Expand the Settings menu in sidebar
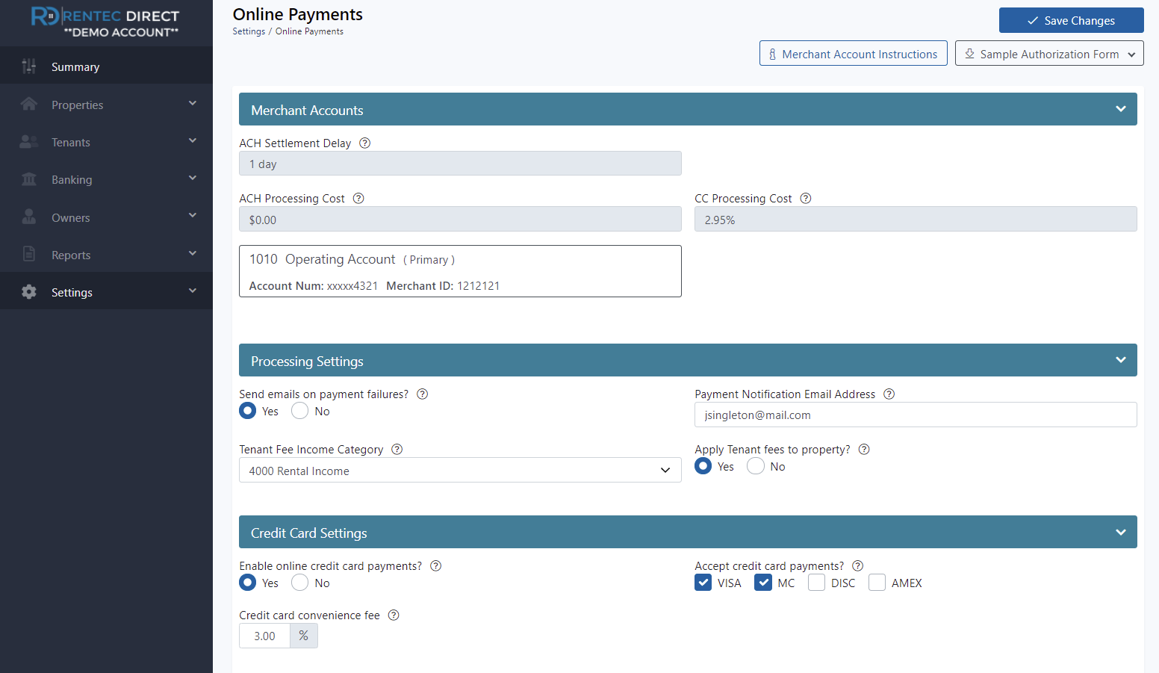 pyautogui.click(x=193, y=291)
